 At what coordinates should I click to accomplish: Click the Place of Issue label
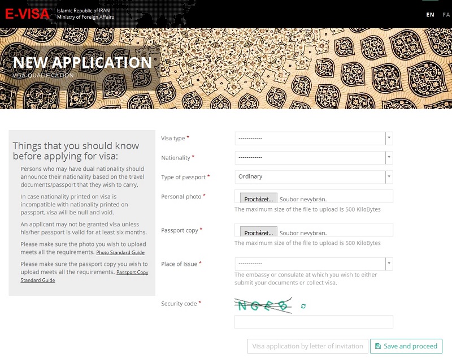click(x=179, y=264)
